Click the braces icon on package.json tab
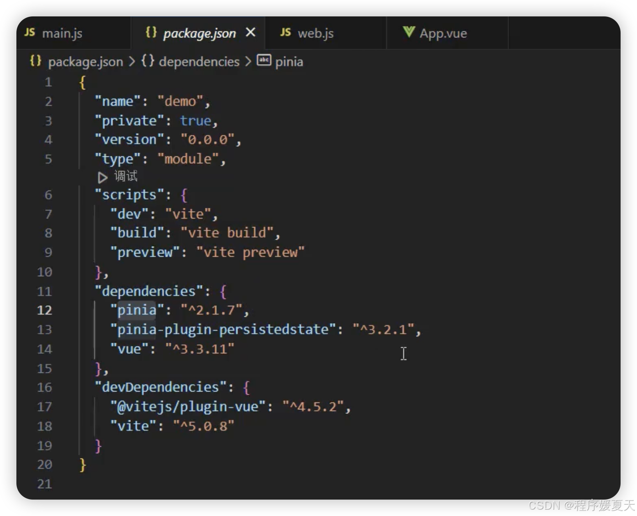 (x=151, y=32)
